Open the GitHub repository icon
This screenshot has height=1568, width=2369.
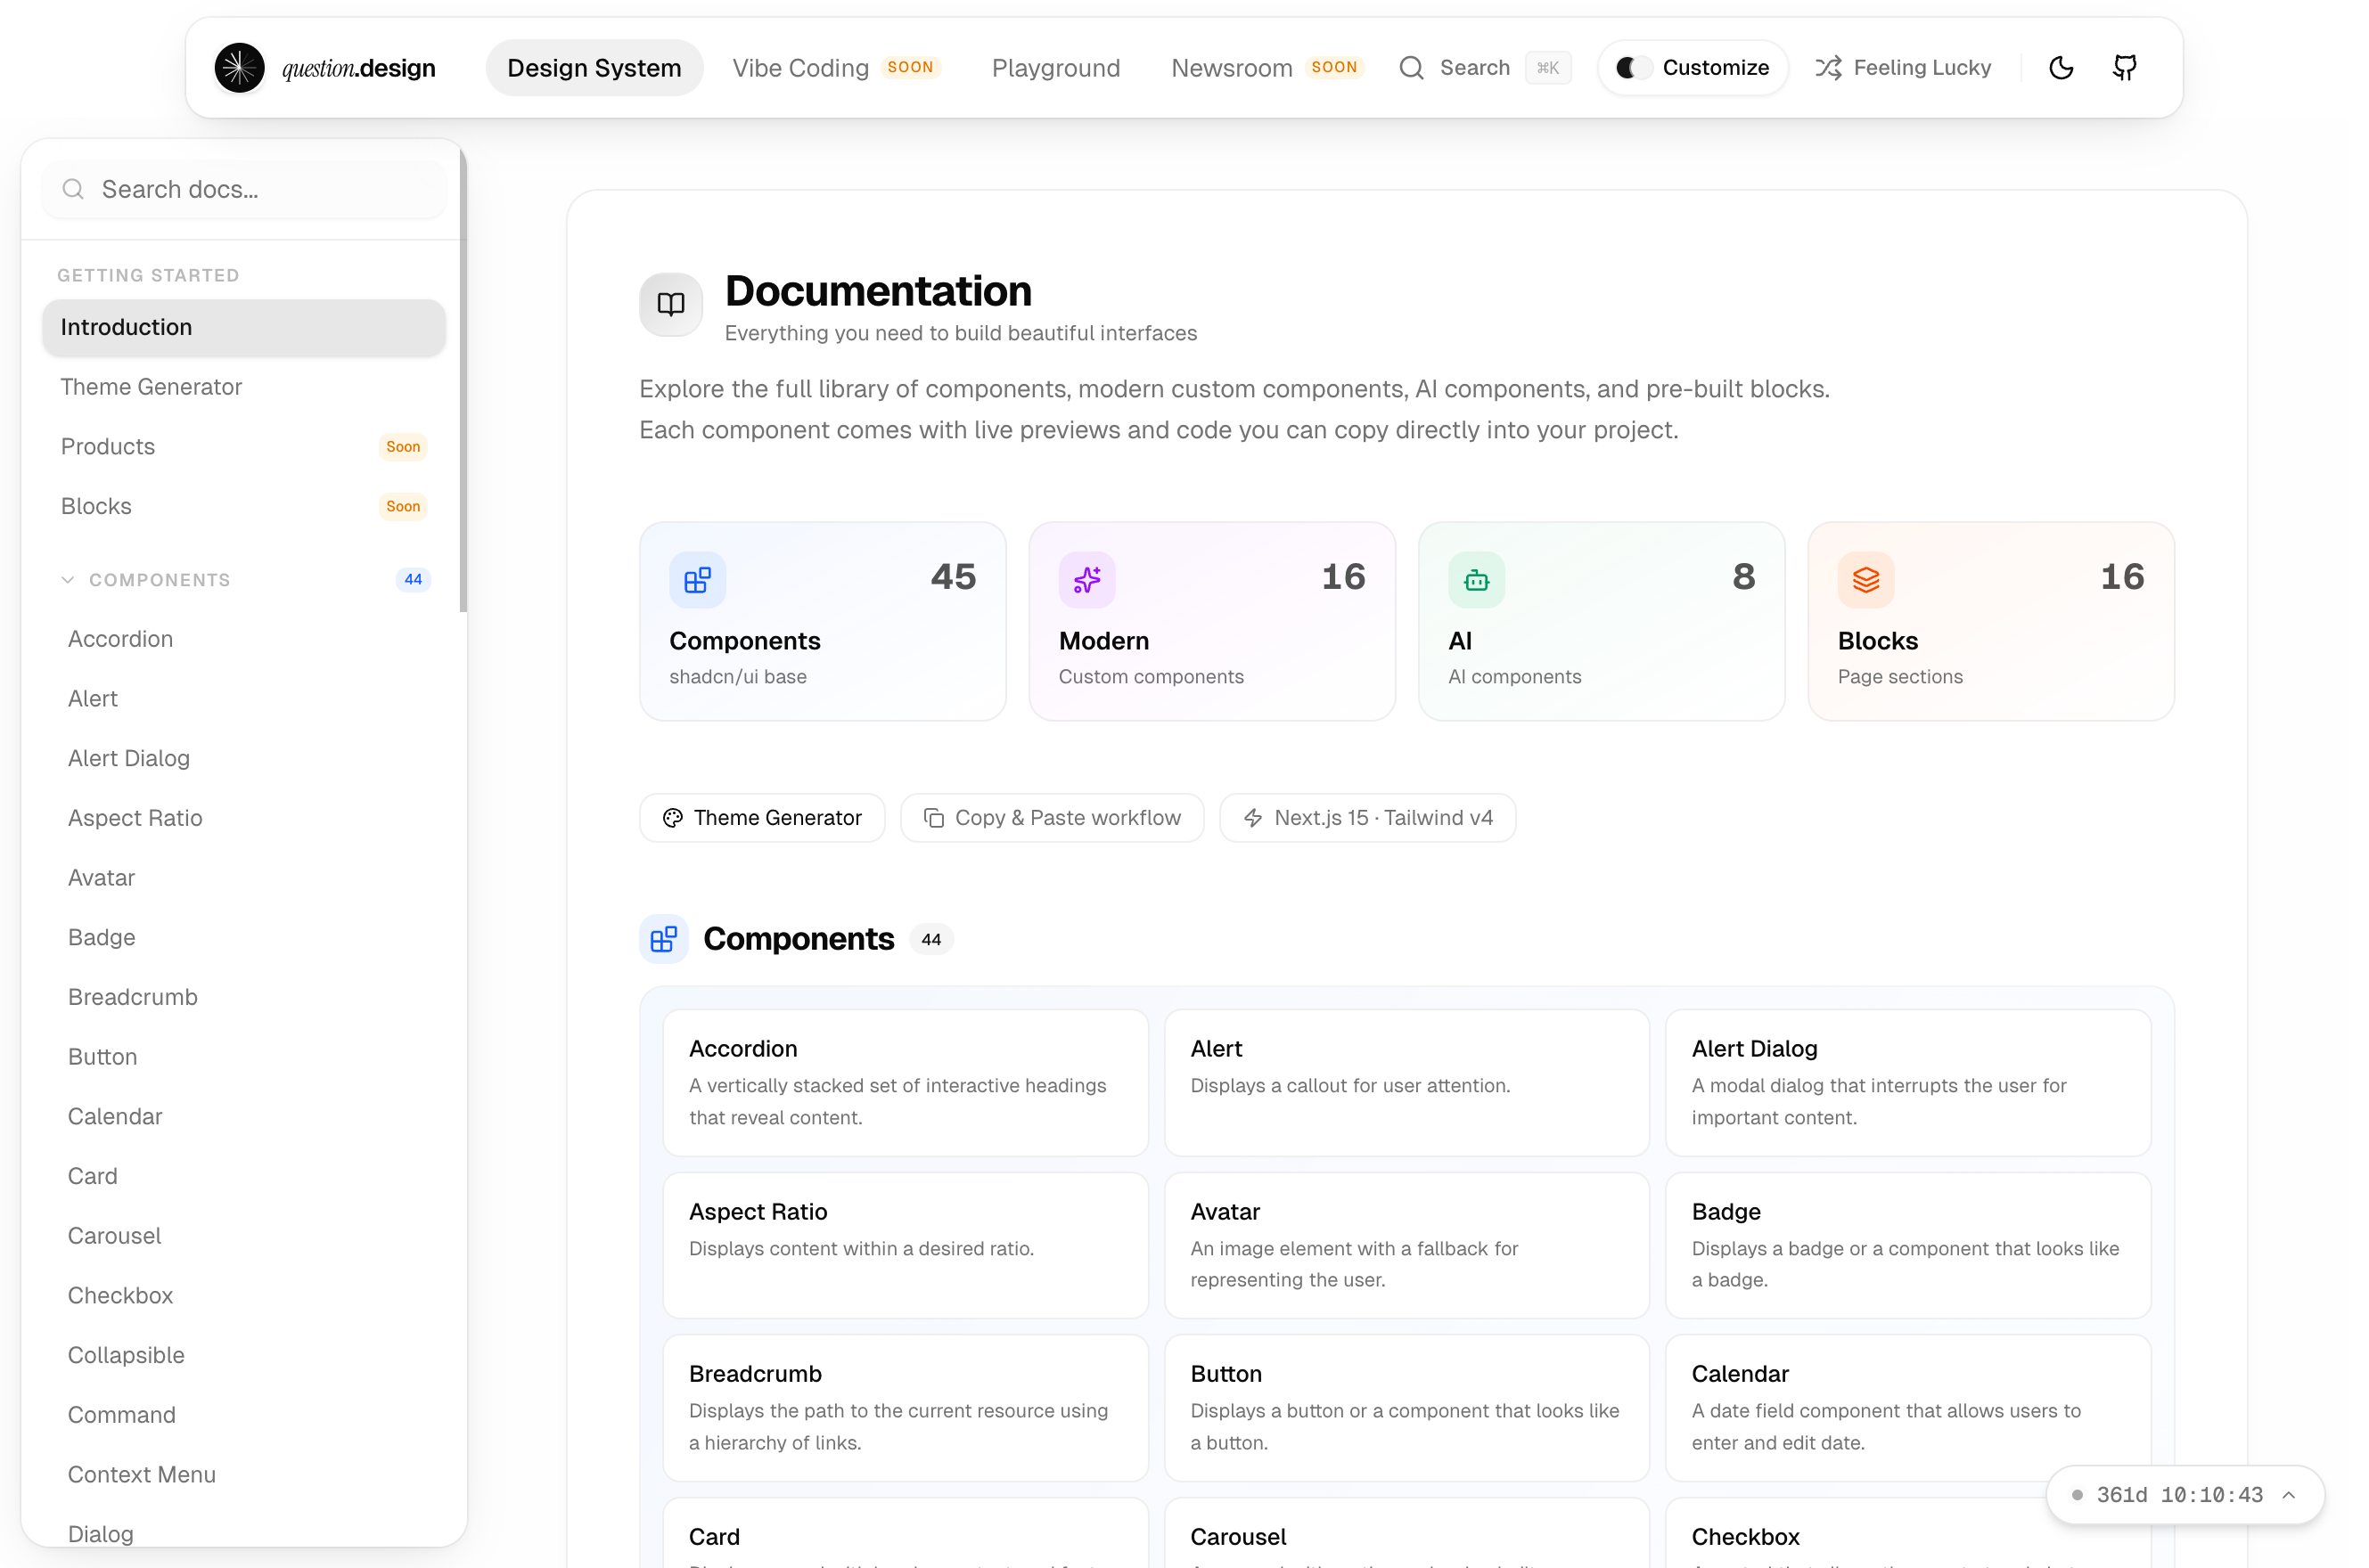coord(2124,68)
